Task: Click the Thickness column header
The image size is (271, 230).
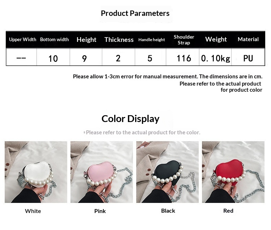Action: (x=119, y=40)
